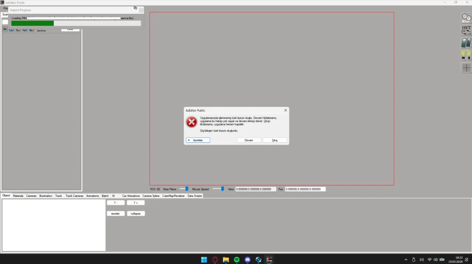Select the Batch tab

click(x=105, y=196)
